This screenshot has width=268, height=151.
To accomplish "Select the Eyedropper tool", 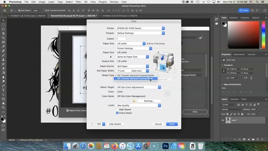I will [3, 47].
